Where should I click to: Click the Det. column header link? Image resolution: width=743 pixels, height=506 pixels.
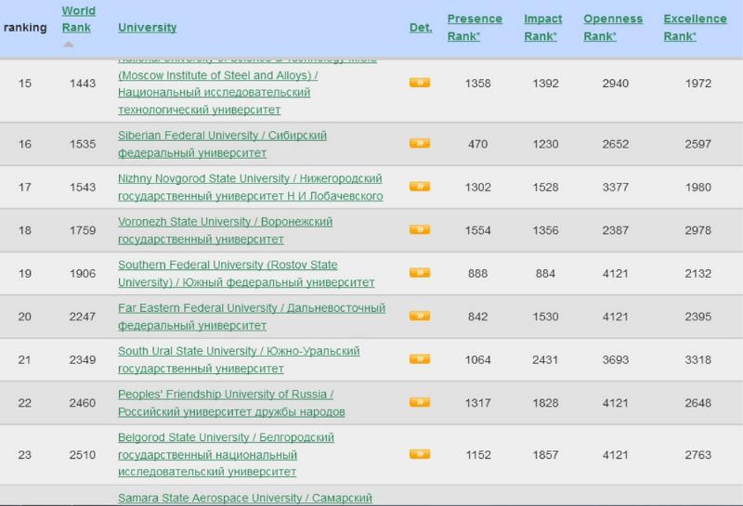pyautogui.click(x=421, y=28)
